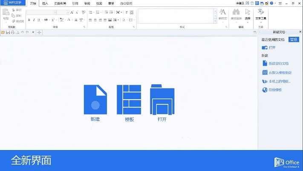Open the font name combo box
Screen dimensions: 303x171
pyautogui.click(x=42, y=12)
